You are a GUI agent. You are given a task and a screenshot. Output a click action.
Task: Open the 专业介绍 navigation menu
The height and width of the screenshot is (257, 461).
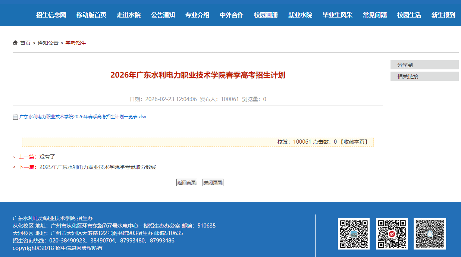pos(197,15)
